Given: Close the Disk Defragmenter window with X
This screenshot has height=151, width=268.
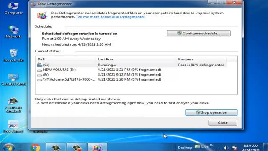Looking at the screenshot, I should click(234, 3).
